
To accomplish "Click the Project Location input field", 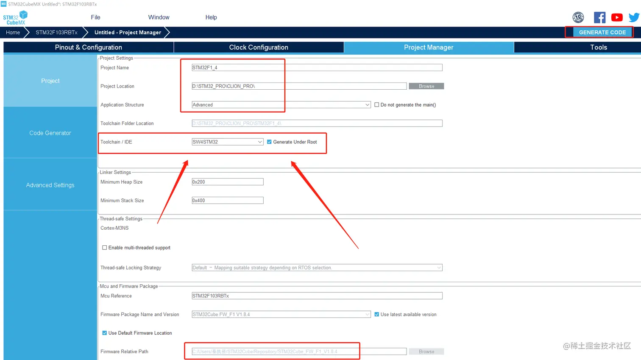I will (x=299, y=86).
